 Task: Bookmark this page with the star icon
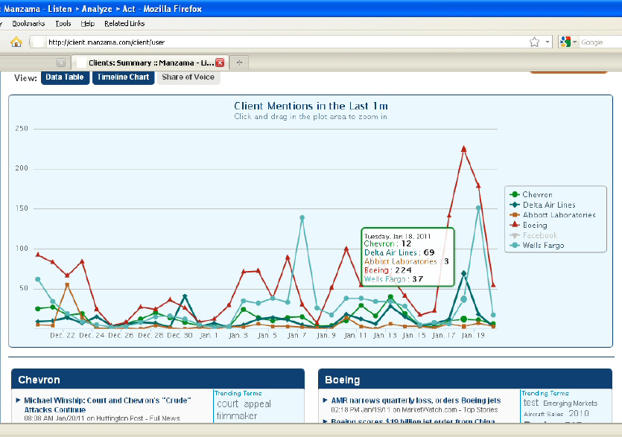pyautogui.click(x=534, y=42)
